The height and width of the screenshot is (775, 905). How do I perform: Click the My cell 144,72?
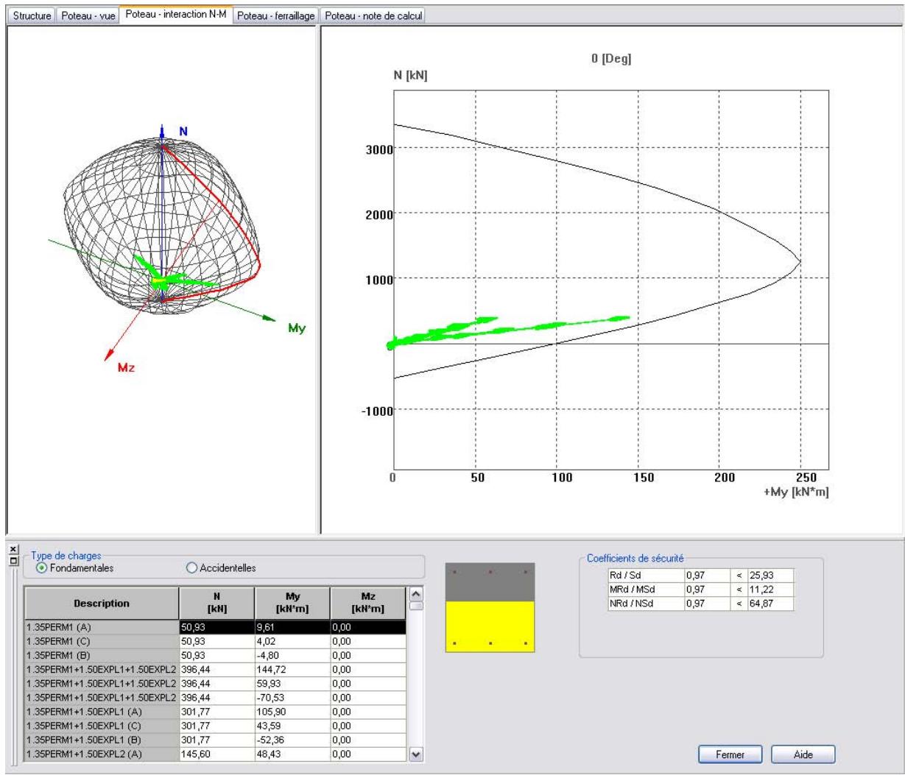pyautogui.click(x=292, y=670)
